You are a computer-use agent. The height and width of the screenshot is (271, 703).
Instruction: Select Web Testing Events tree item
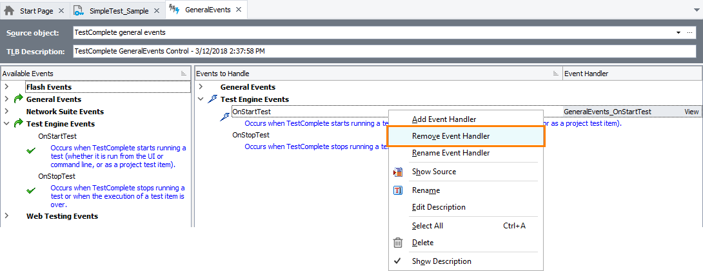tap(63, 216)
